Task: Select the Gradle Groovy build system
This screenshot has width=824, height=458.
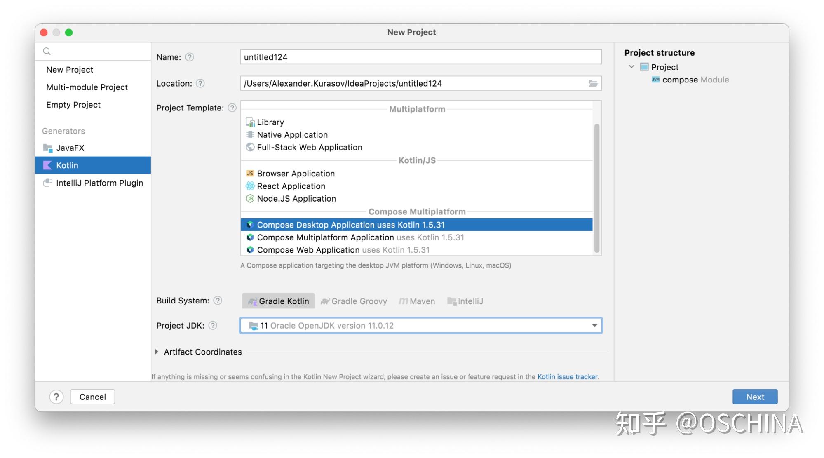Action: click(359, 301)
